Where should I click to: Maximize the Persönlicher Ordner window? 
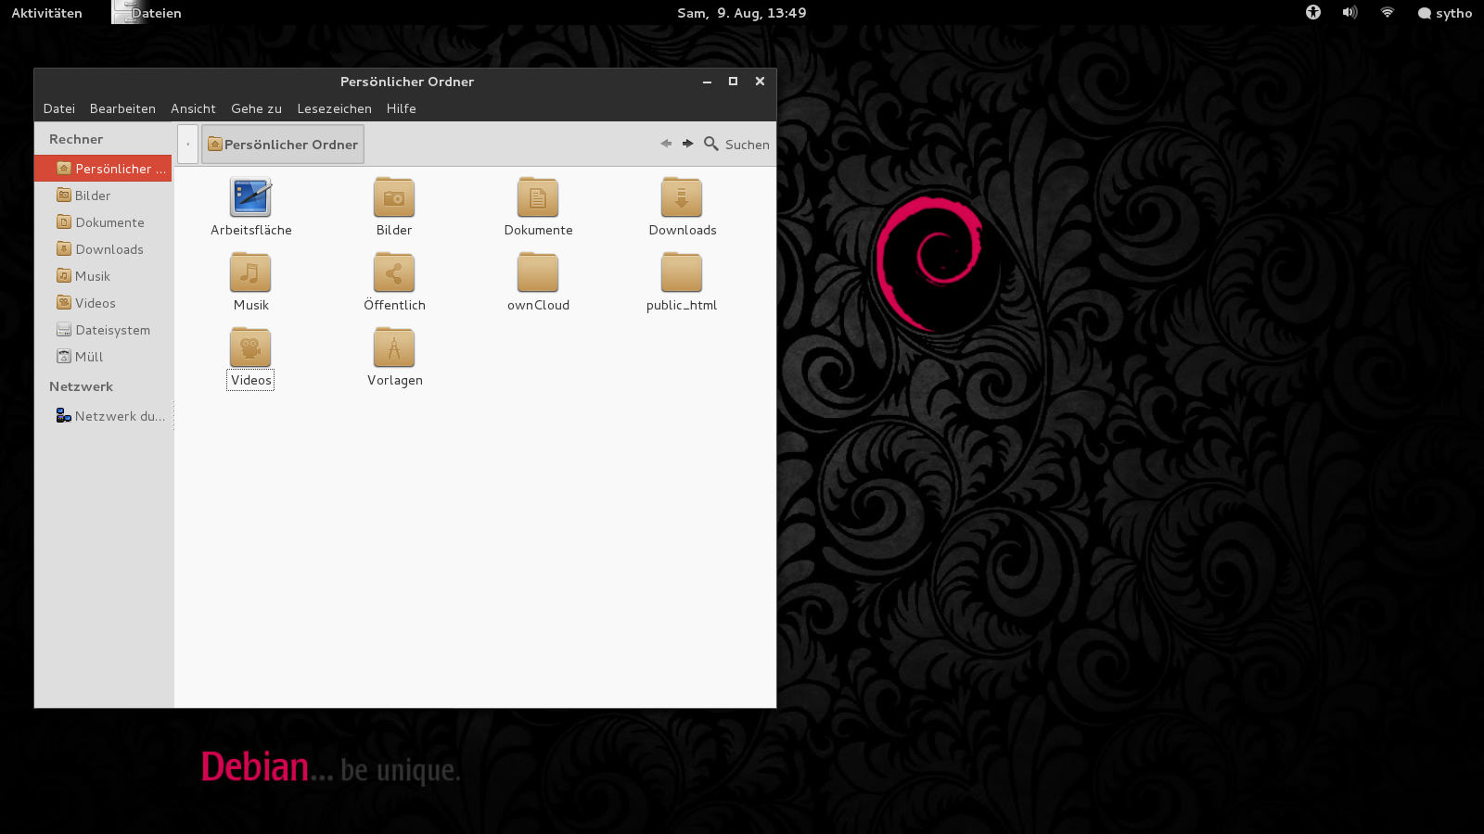(x=733, y=82)
